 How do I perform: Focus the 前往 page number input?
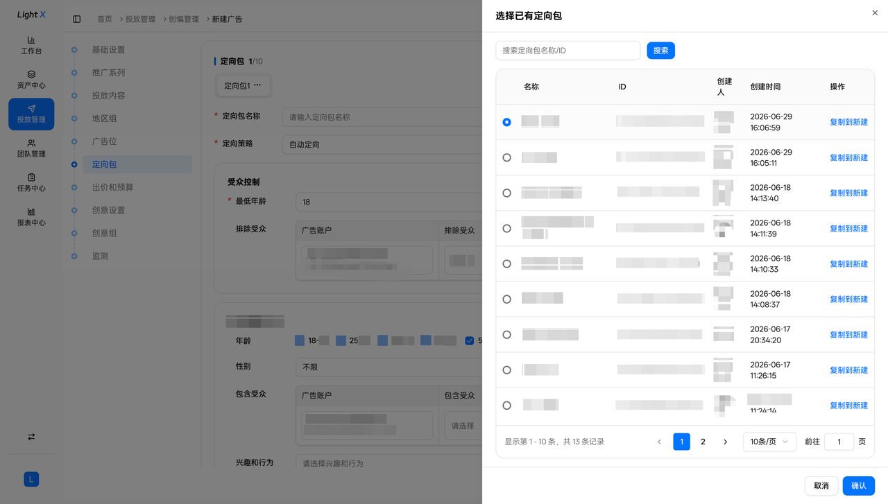coord(839,442)
